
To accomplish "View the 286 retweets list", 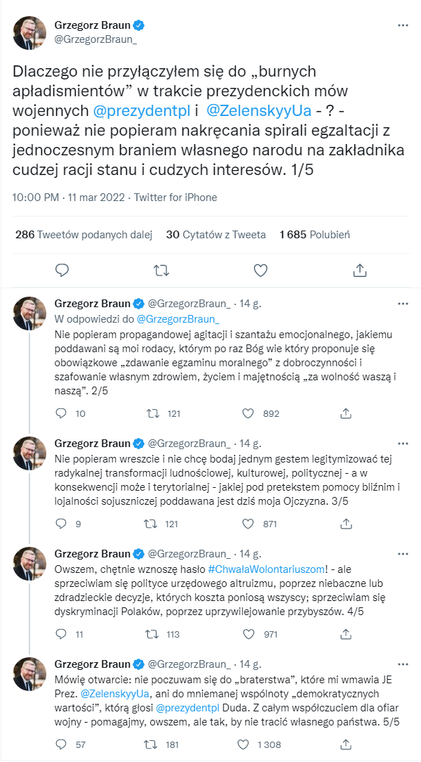I will pos(82,234).
